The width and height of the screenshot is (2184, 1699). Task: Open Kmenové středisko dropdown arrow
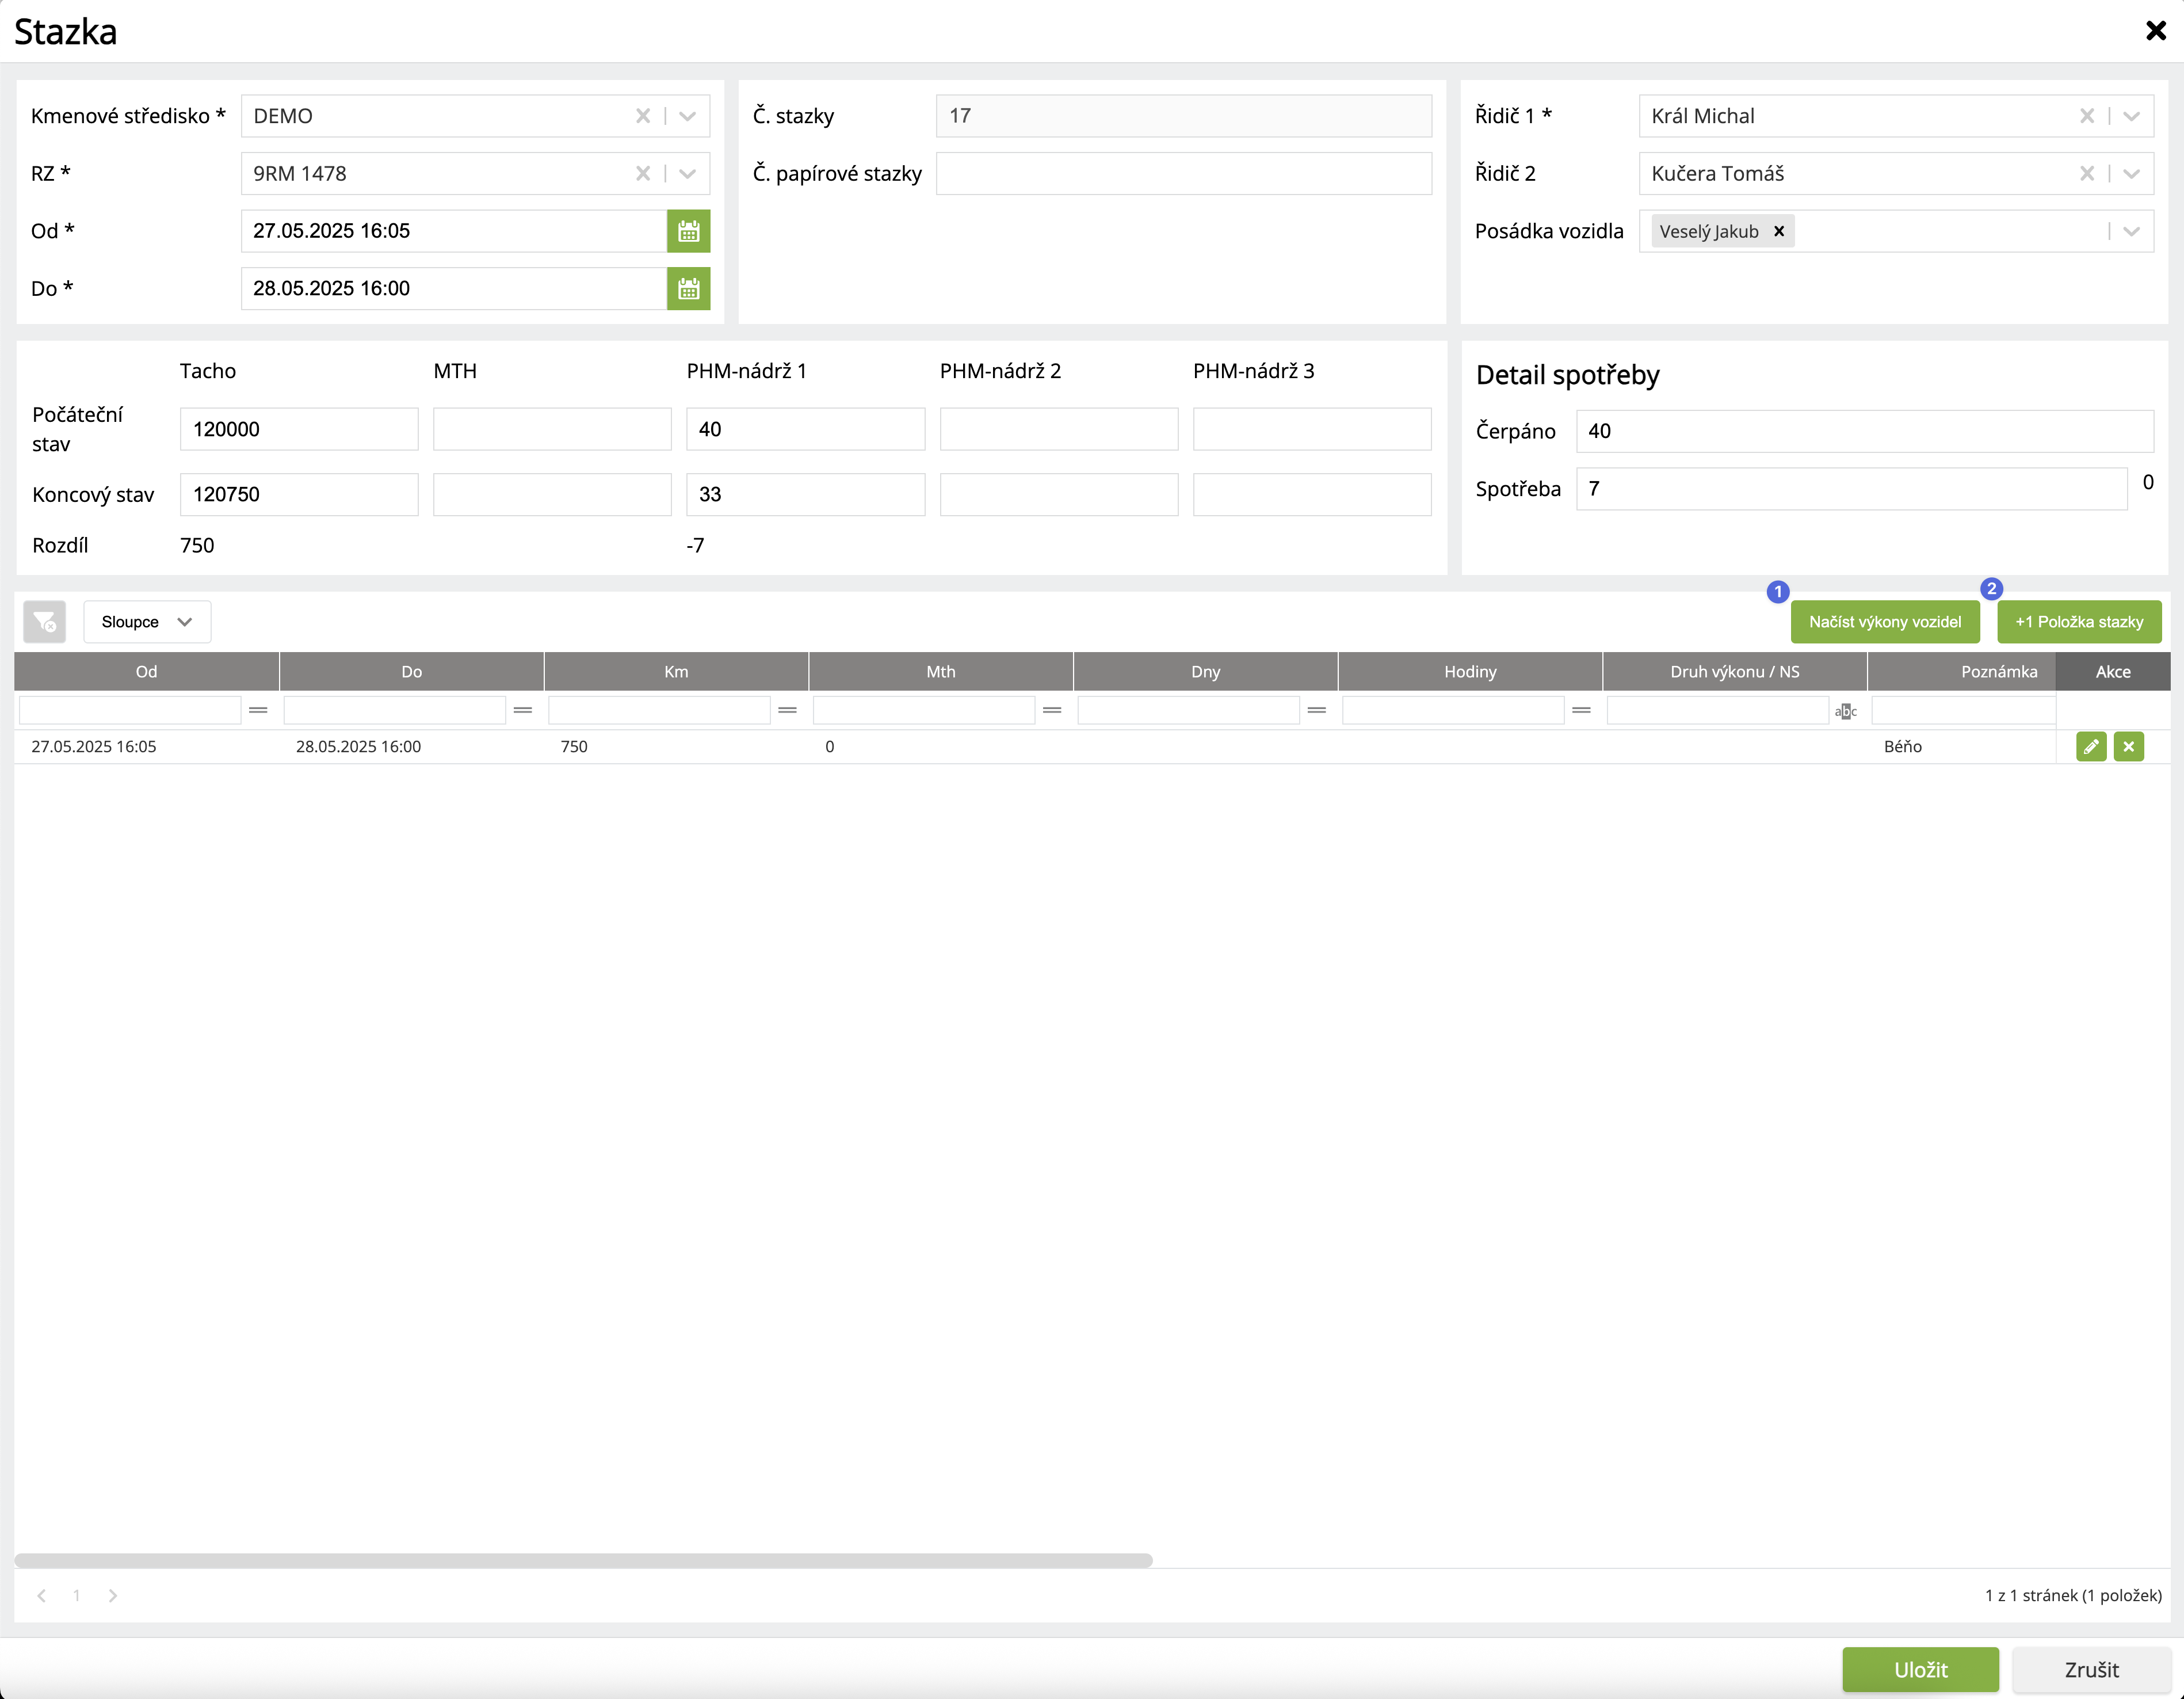(688, 116)
